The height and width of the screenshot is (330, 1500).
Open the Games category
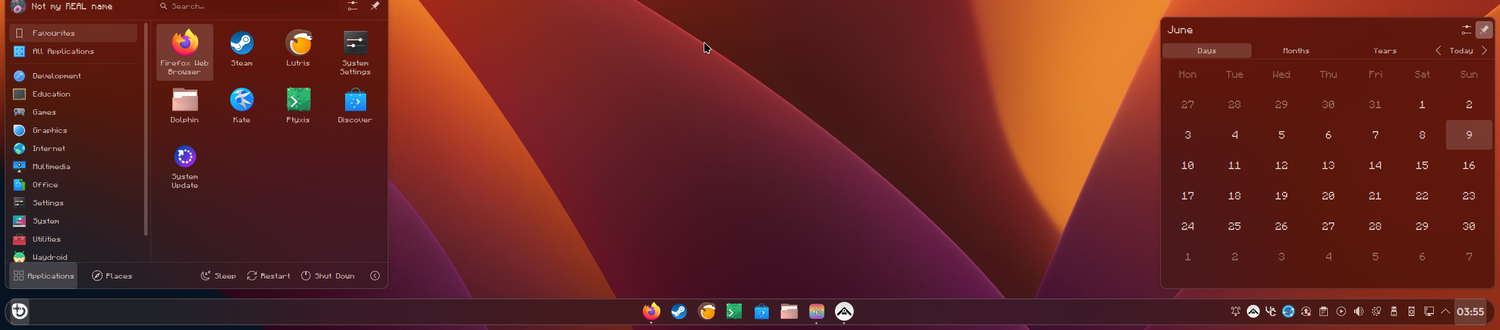73,112
